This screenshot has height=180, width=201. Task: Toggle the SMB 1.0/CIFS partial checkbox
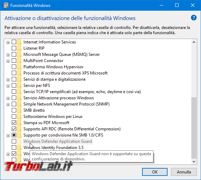tap(14, 135)
